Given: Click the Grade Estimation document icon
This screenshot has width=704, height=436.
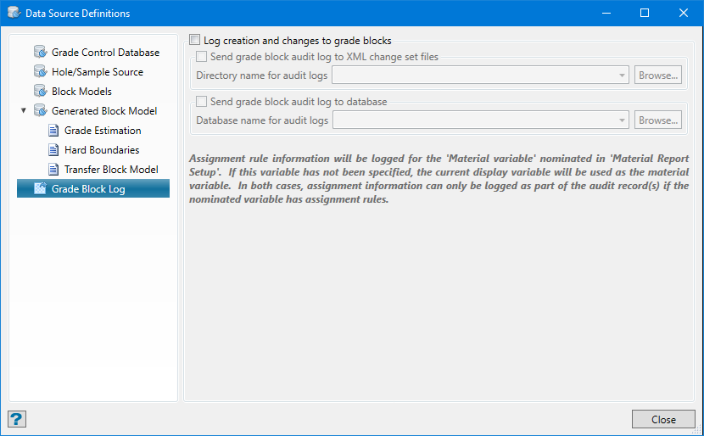Looking at the screenshot, I should pos(54,131).
